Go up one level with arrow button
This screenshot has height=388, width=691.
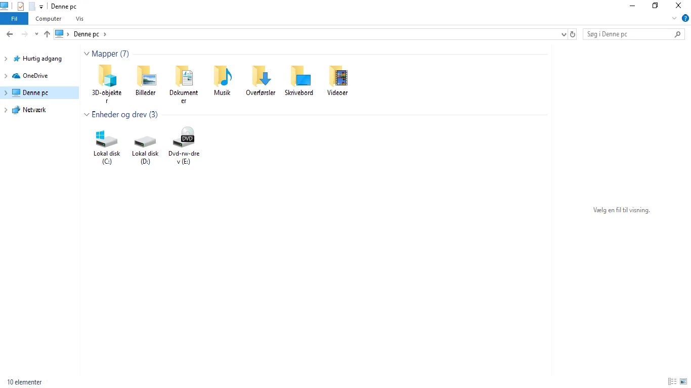point(47,34)
